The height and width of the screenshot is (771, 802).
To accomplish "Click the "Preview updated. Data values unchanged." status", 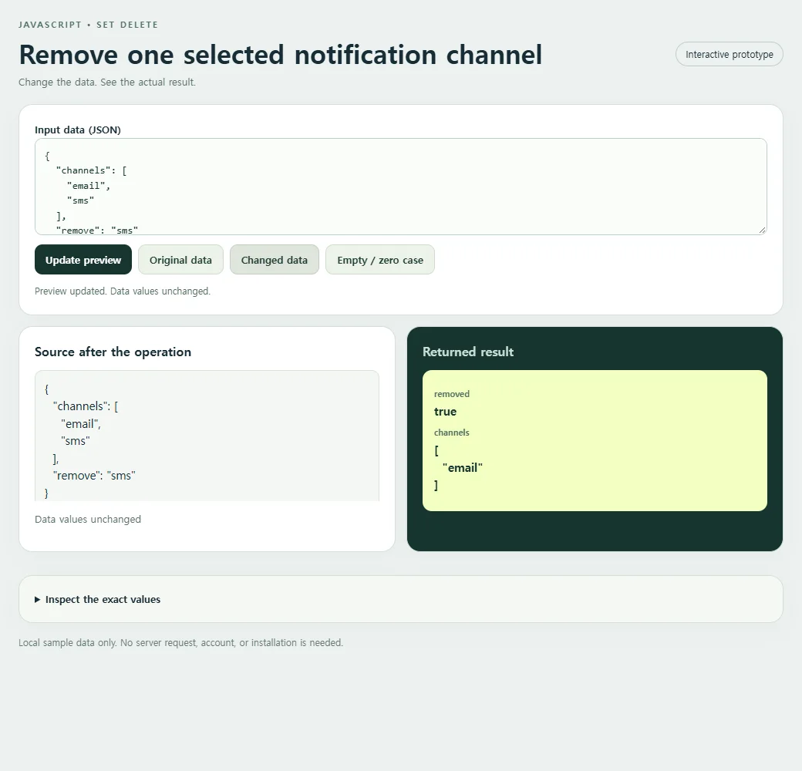I will 123,291.
